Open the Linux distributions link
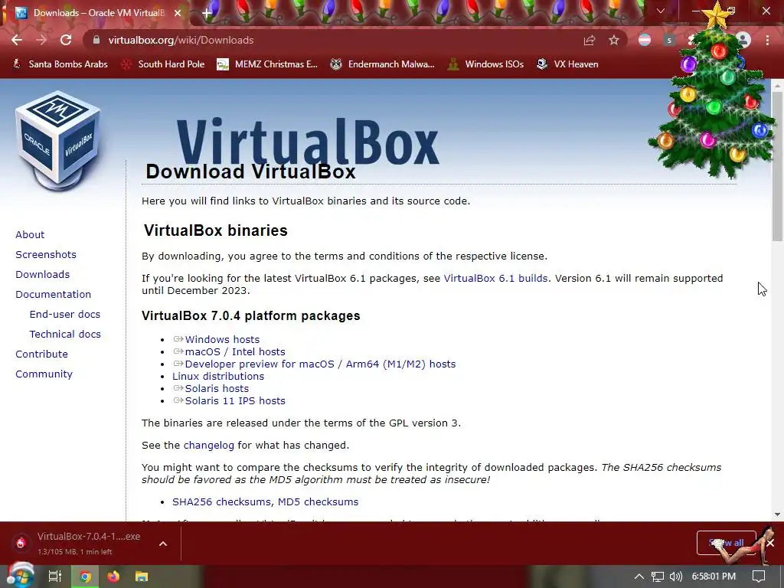The height and width of the screenshot is (588, 784). [218, 376]
